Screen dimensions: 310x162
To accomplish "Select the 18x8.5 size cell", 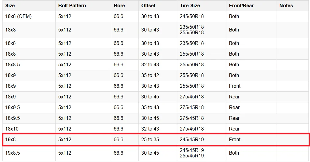I will click(13, 65).
